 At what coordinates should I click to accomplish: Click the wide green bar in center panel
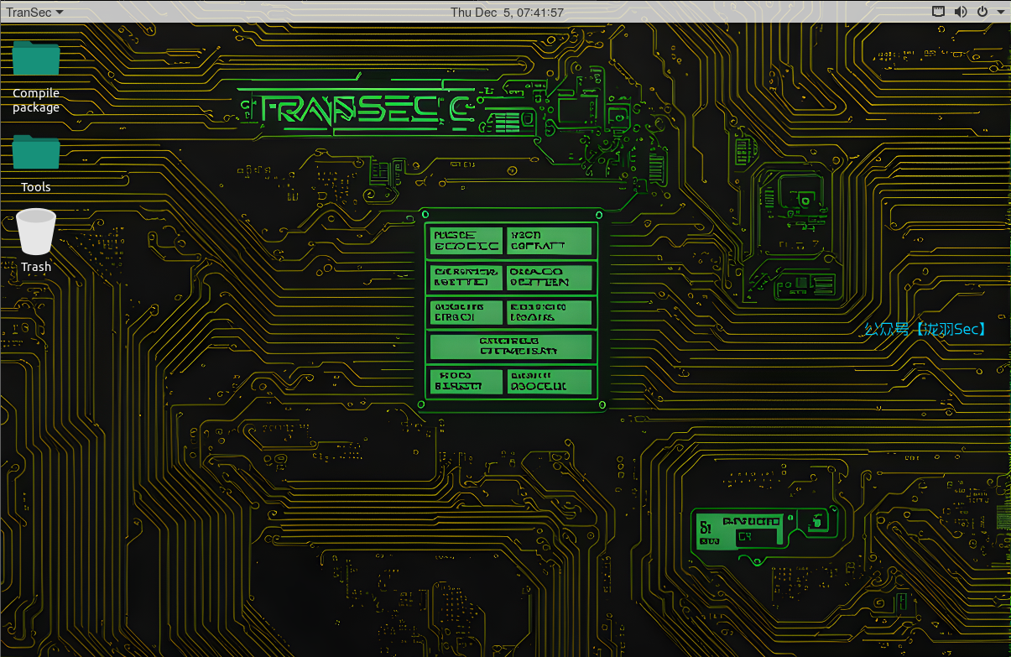click(x=510, y=347)
